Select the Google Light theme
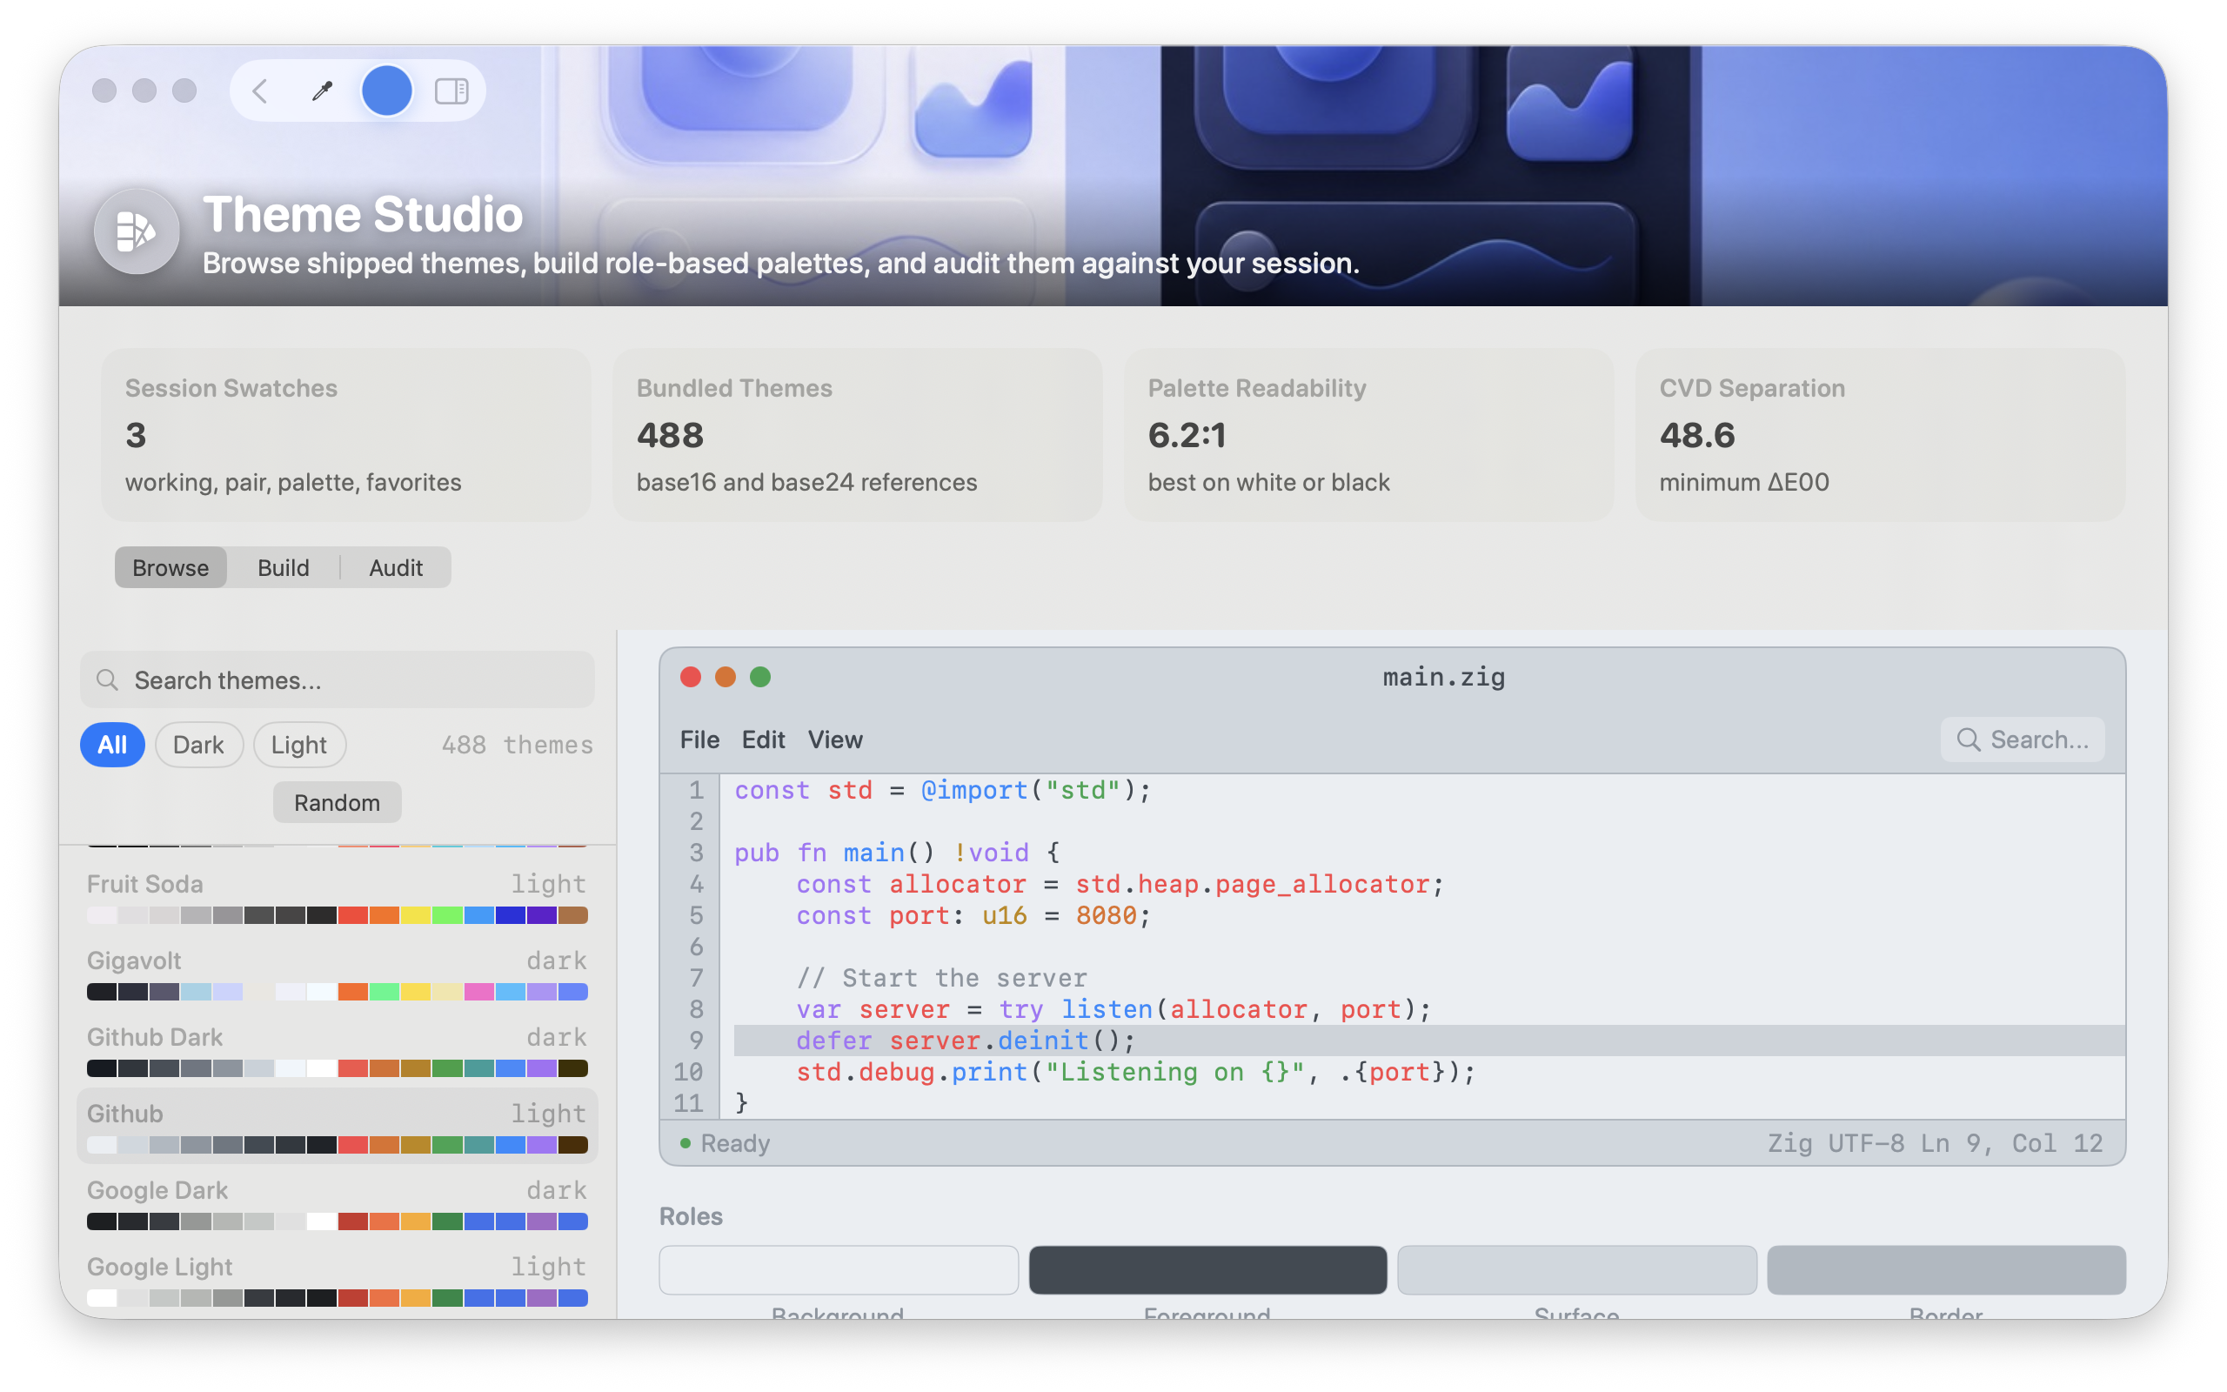 point(337,1280)
